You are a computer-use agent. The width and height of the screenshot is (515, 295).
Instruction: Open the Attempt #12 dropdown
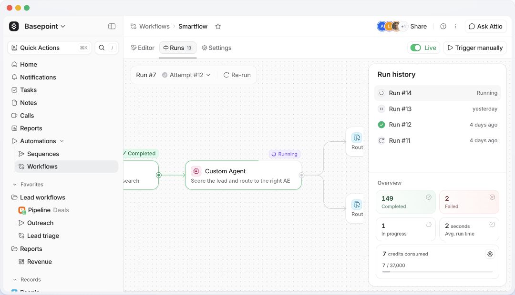[186, 75]
